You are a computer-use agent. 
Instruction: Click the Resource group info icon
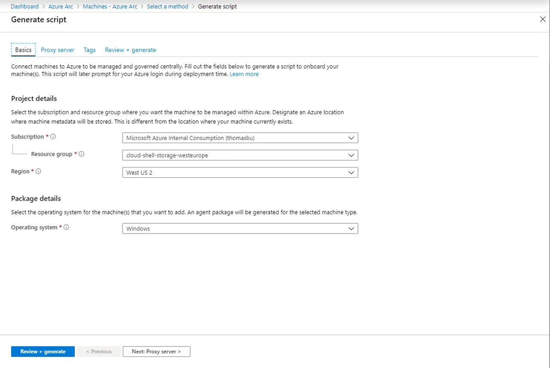coord(81,154)
